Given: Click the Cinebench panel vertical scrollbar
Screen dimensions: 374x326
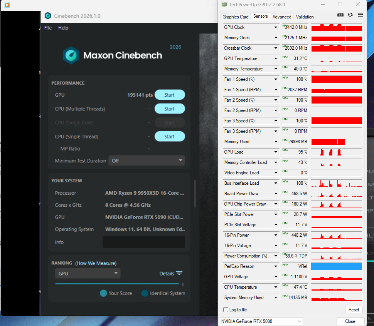Looking at the screenshot, I should tap(195, 194).
